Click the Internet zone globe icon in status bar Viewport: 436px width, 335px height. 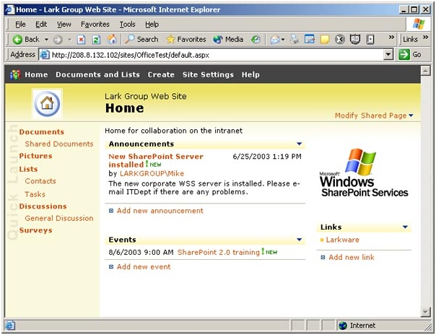(343, 326)
